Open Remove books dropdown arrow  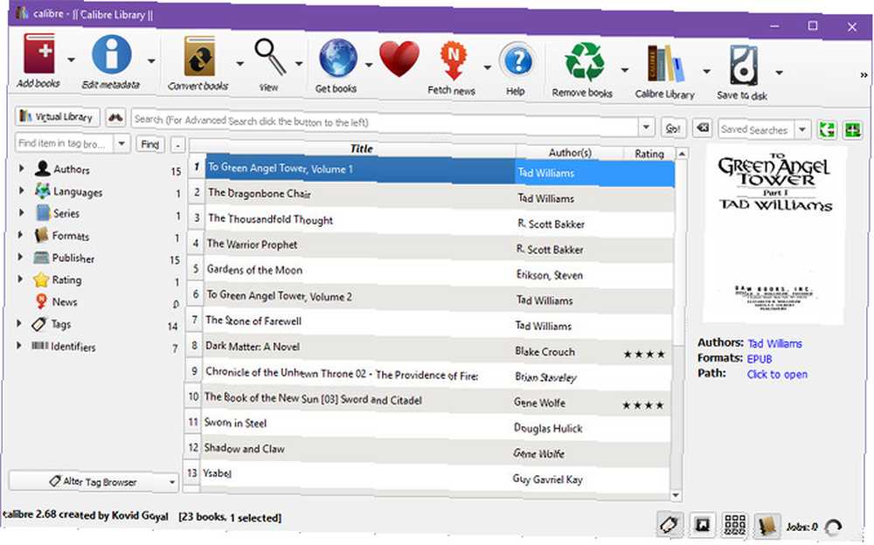[624, 70]
